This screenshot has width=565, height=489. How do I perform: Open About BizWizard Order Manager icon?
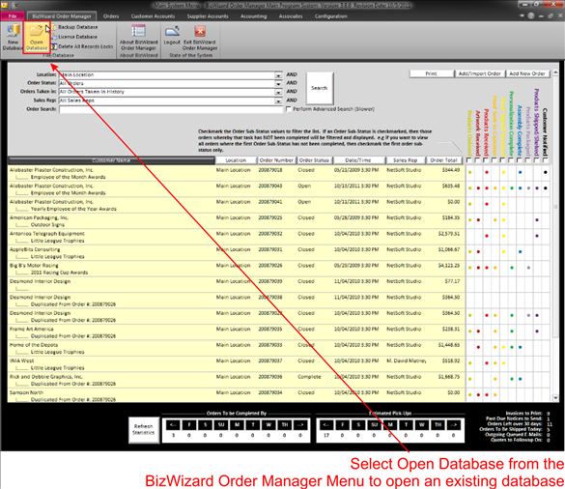138,31
